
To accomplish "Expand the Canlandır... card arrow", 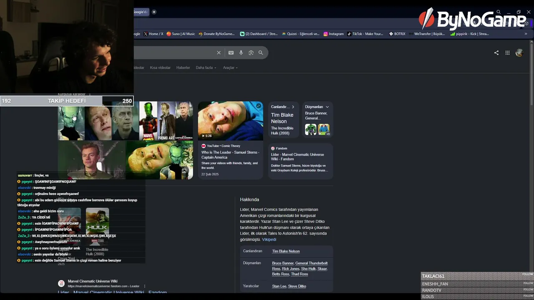I will (293, 107).
